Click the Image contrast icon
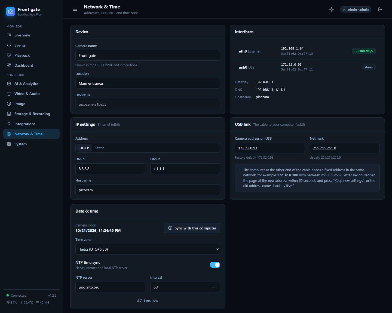Viewport: 392px width, 313px height. pyautogui.click(x=9, y=104)
